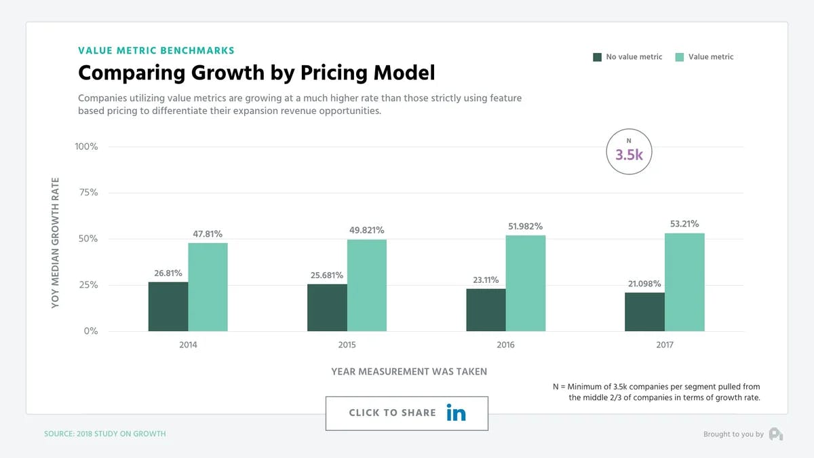Viewport: 814px width, 458px height.
Task: Click the 2017 no value metric bar
Action: click(x=644, y=311)
